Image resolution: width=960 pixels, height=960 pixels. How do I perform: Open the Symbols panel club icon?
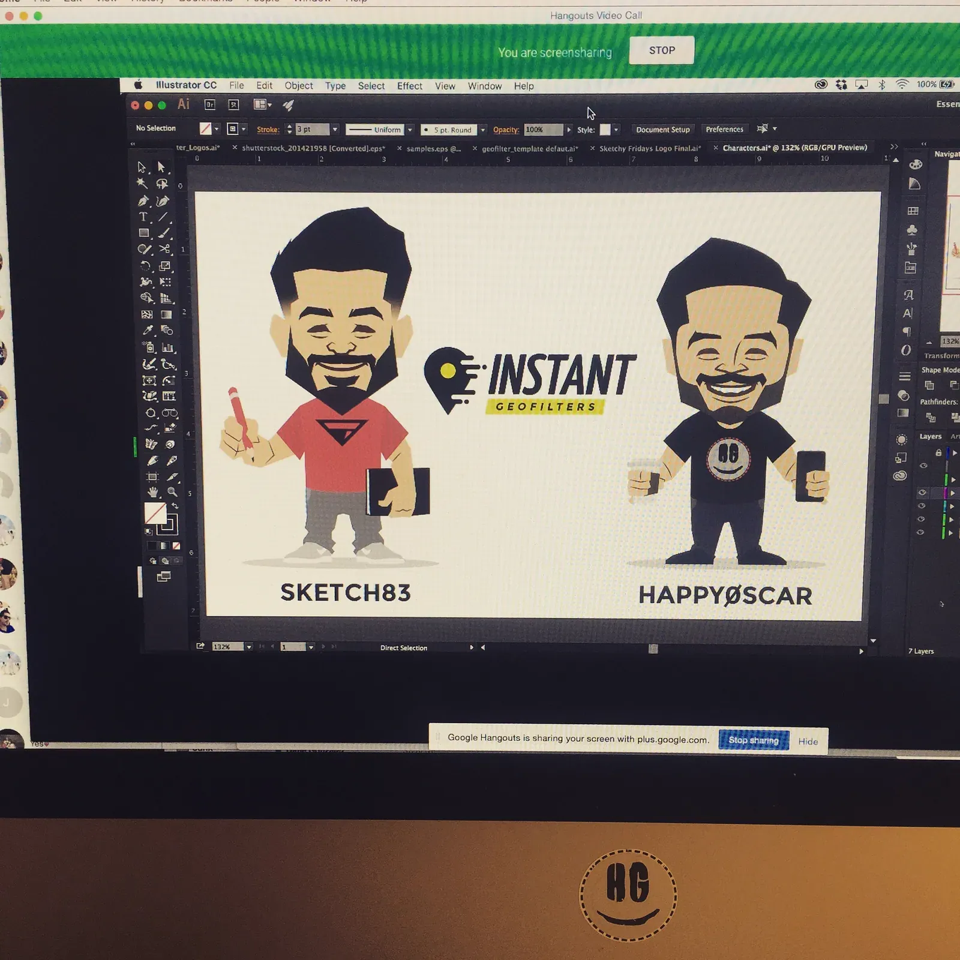[912, 230]
